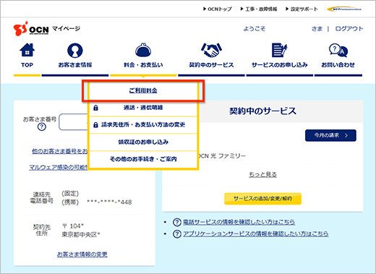Click the マルウェア感染の可能性 link
This screenshot has height=274, width=376.
coord(58,167)
